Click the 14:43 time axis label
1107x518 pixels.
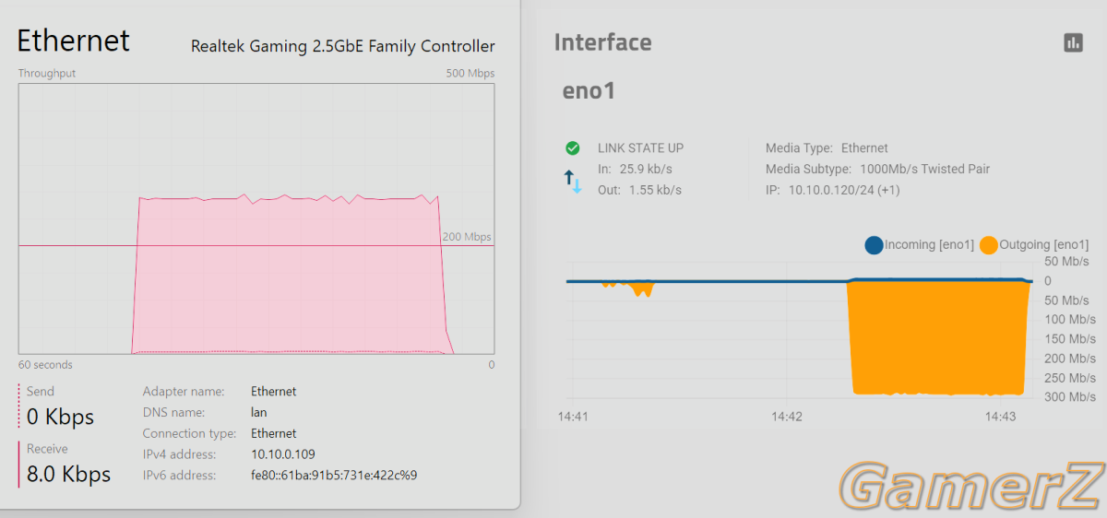tap(1000, 417)
